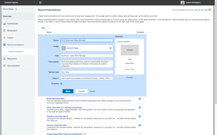
Task: Disable the Marin Mountain Bike recommendation checkbox
Action: pyautogui.click(x=140, y=99)
